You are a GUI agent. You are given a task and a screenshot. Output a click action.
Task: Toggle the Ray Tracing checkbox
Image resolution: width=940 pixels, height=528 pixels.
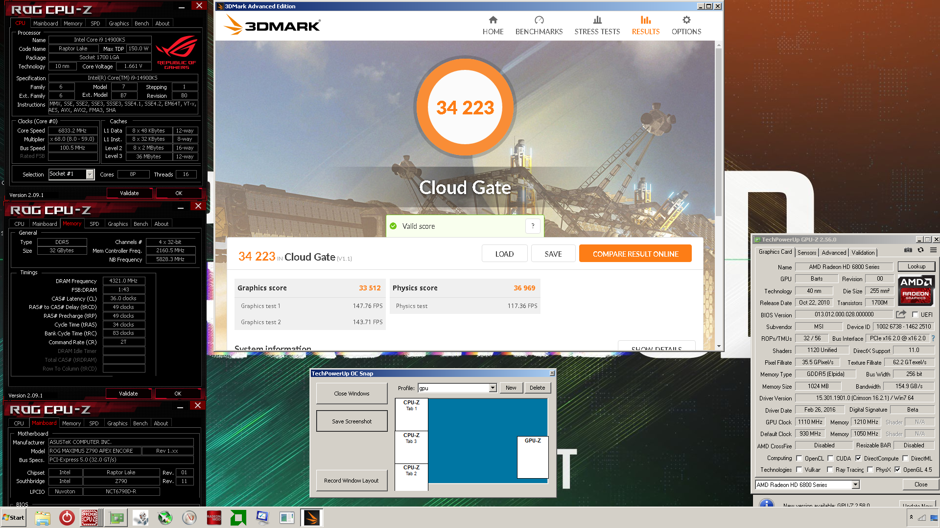click(830, 470)
